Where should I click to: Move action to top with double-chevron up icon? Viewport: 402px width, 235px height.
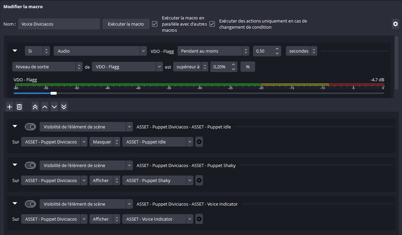point(35,107)
